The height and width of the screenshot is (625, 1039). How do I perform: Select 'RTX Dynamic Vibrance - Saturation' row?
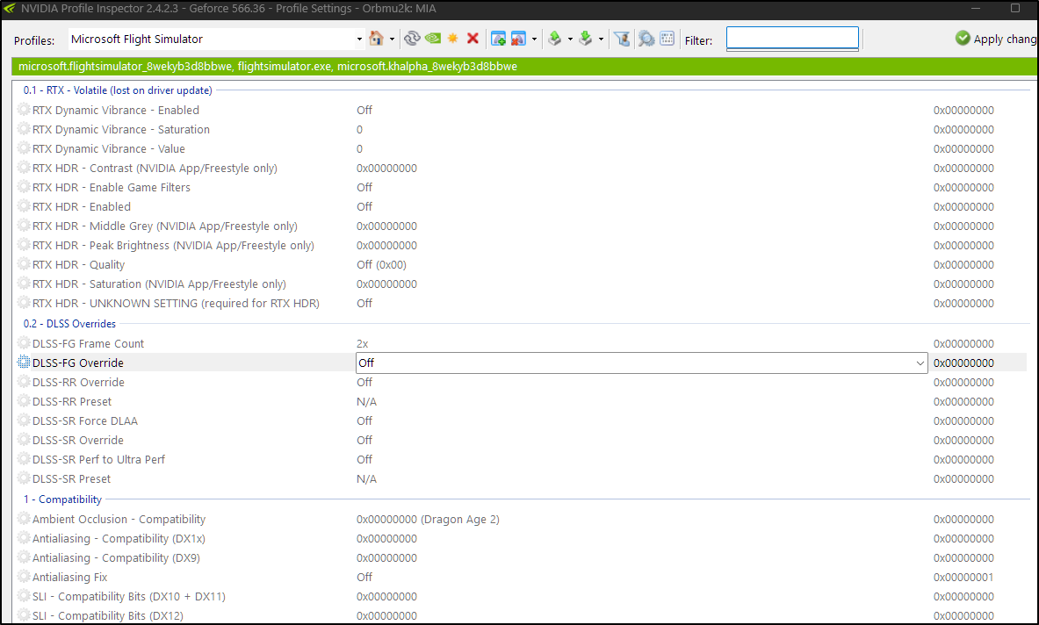click(520, 129)
